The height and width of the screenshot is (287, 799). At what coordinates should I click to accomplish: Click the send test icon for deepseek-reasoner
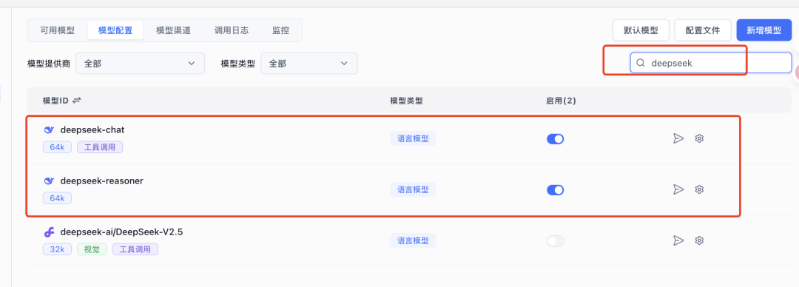tap(678, 189)
